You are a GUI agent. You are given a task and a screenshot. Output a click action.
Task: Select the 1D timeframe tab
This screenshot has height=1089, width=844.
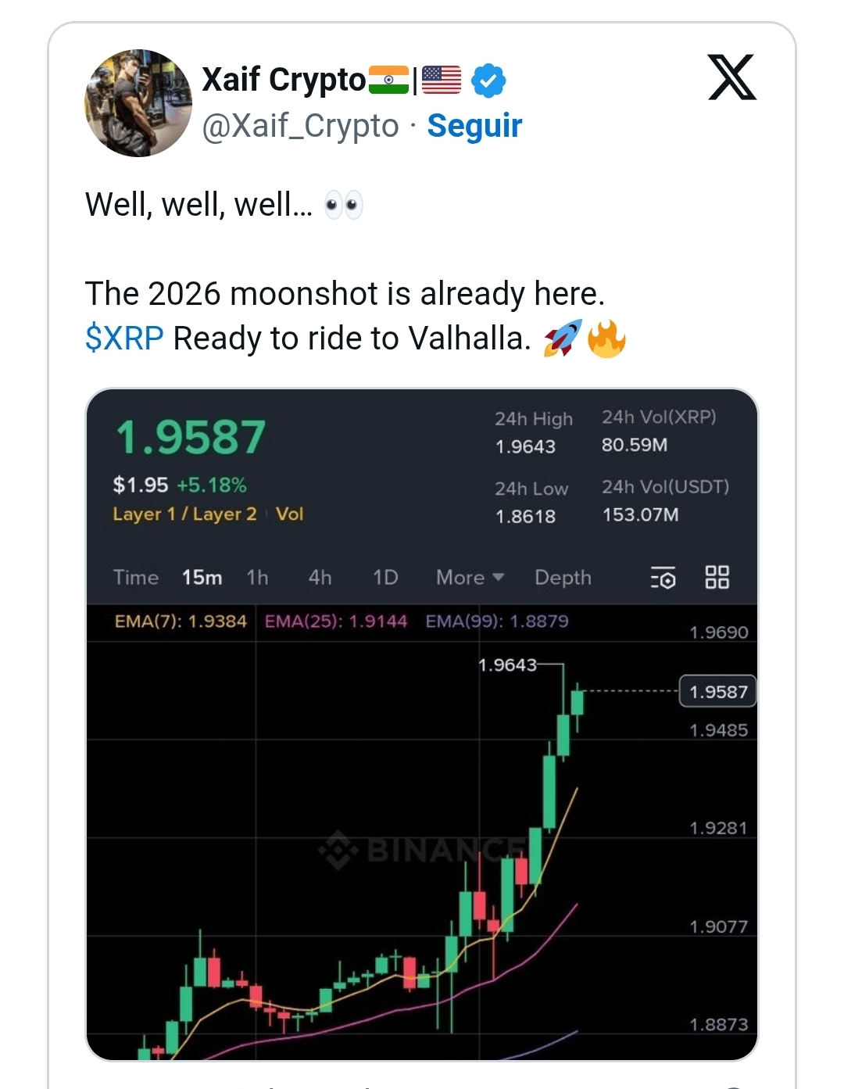pos(385,578)
